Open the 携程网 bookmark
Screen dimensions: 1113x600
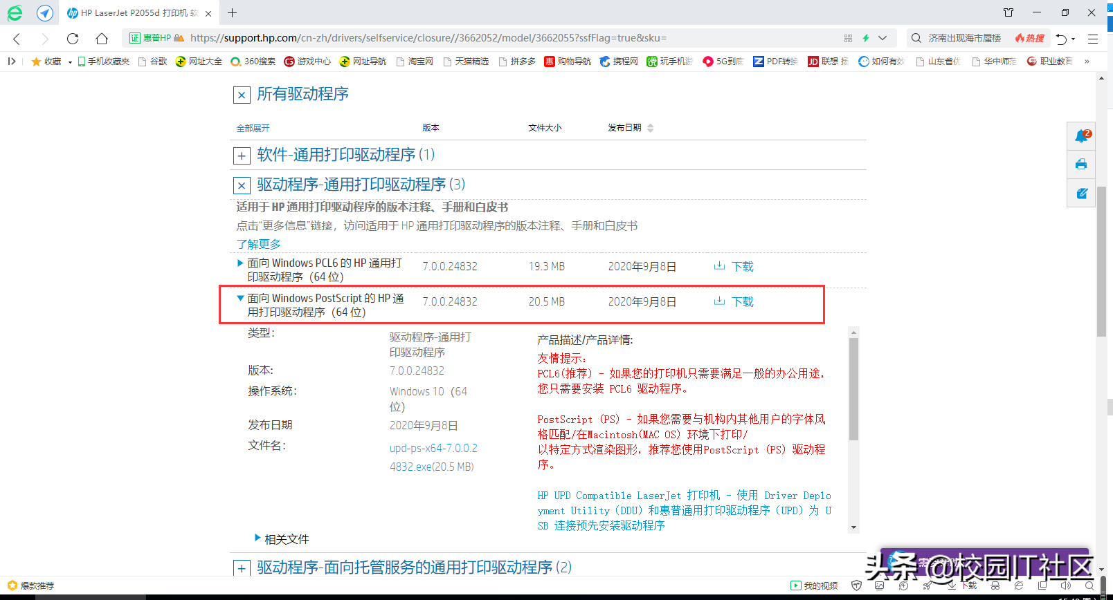pyautogui.click(x=619, y=62)
